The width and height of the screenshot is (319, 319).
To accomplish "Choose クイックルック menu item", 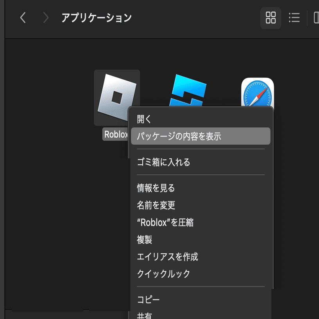I will click(x=201, y=274).
